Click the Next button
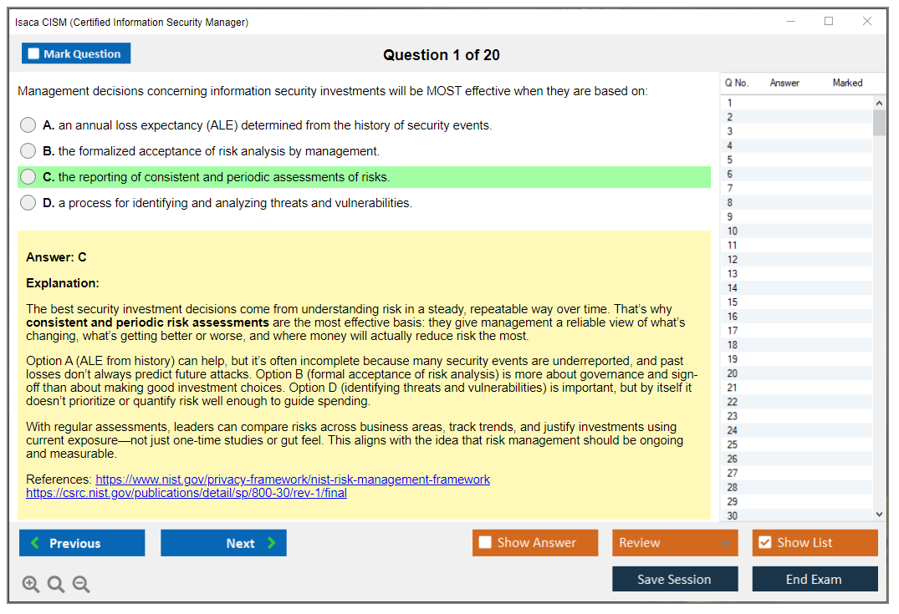The height and width of the screenshot is (614, 899). coord(223,543)
